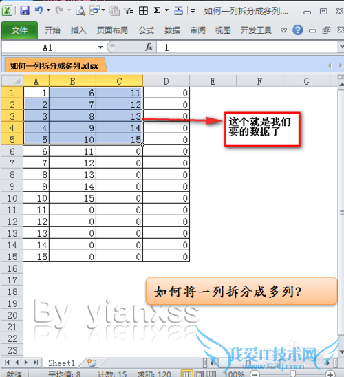Open the 视图 View tab

click(223, 30)
